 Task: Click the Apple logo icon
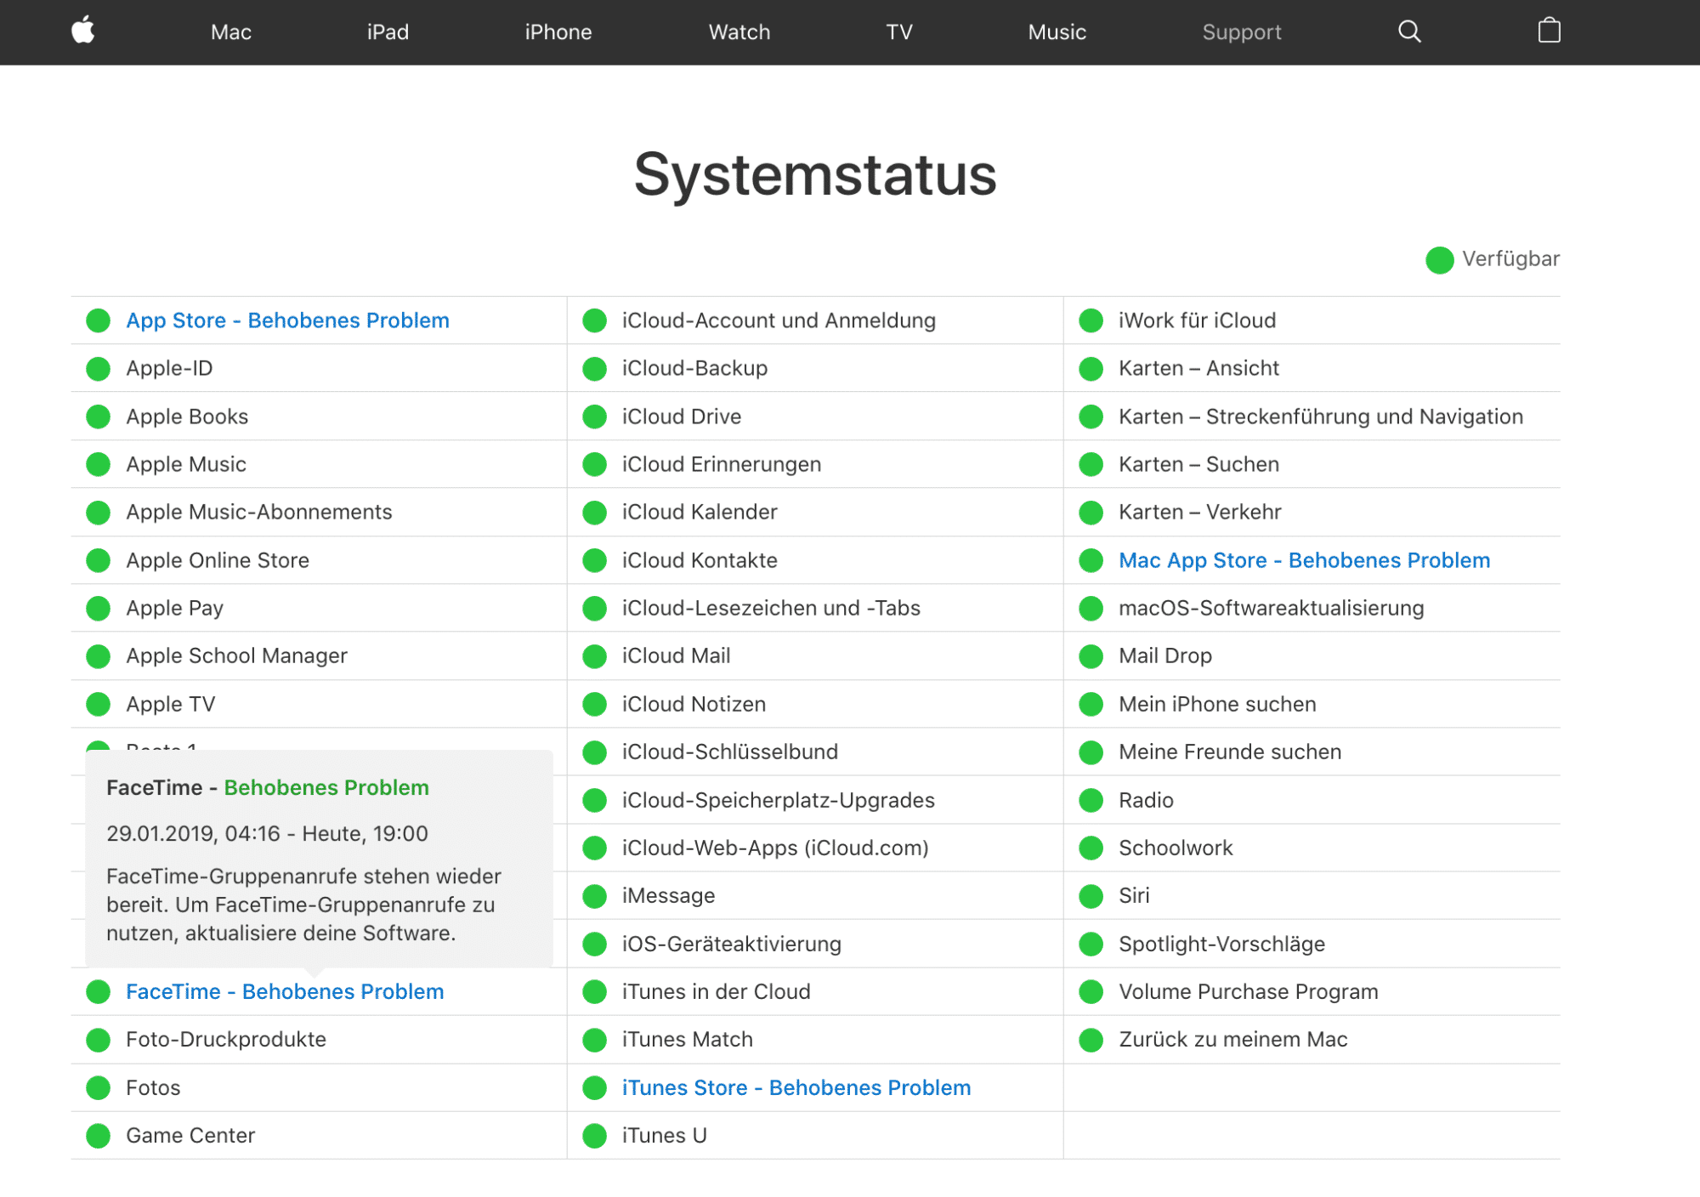coord(83,31)
